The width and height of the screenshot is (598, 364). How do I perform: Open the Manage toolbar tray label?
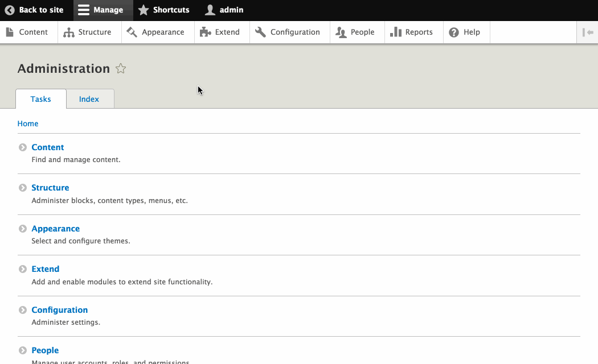[x=108, y=10]
